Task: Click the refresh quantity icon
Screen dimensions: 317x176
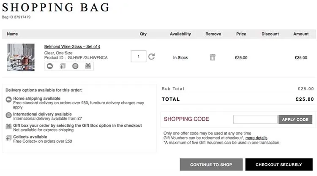Action: [151, 56]
